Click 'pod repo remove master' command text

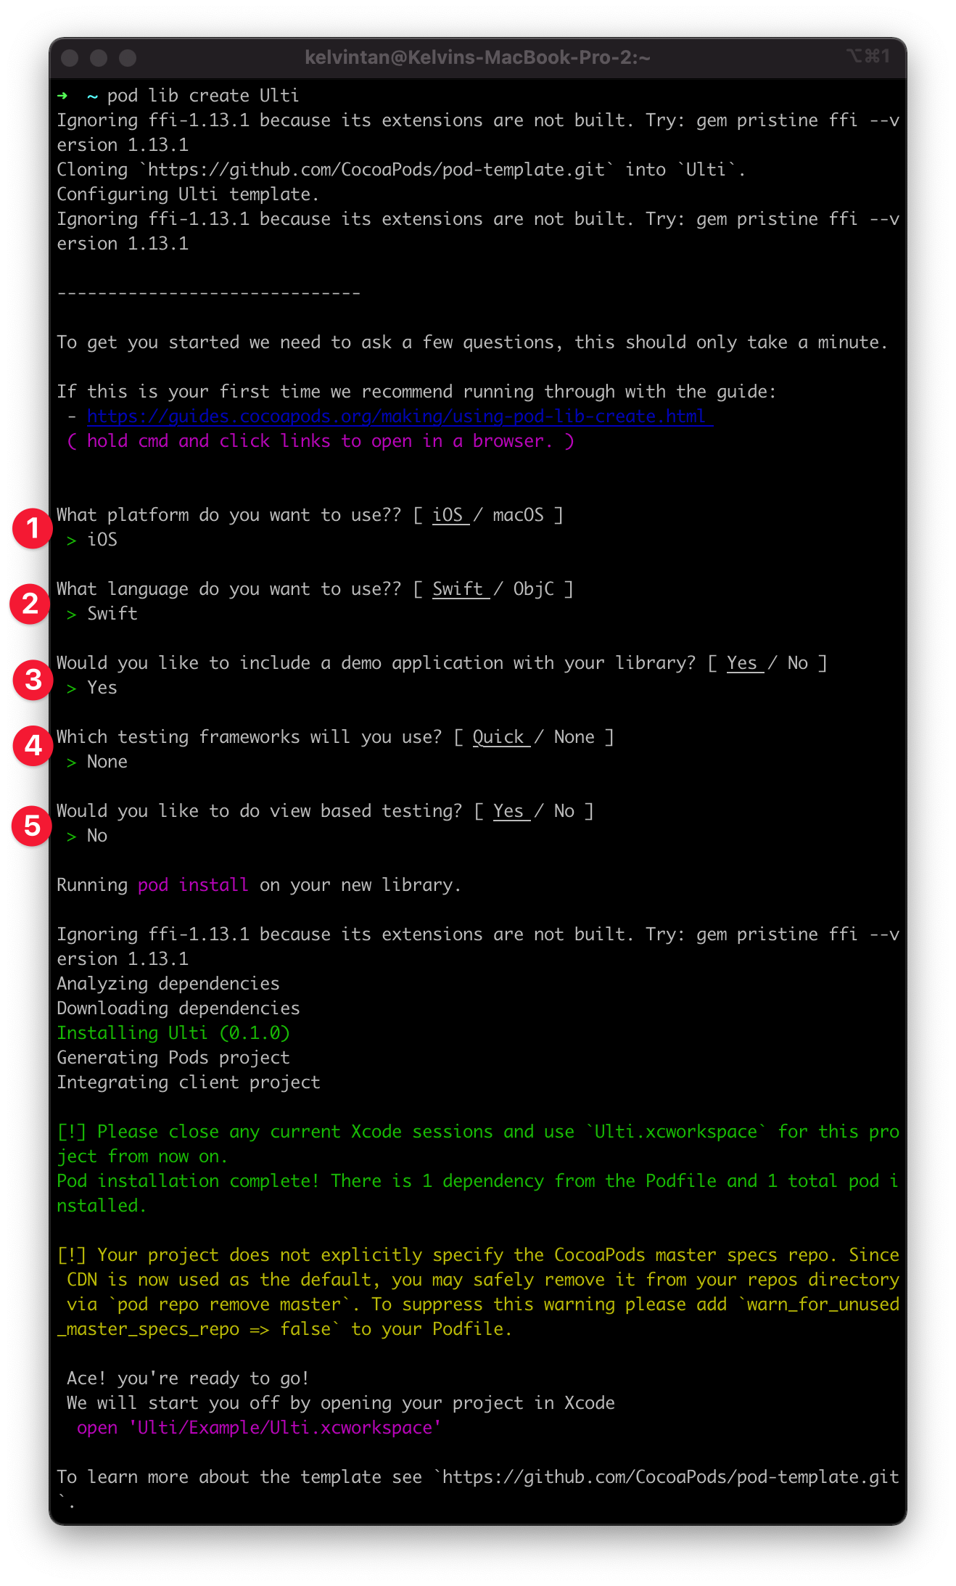(229, 1304)
